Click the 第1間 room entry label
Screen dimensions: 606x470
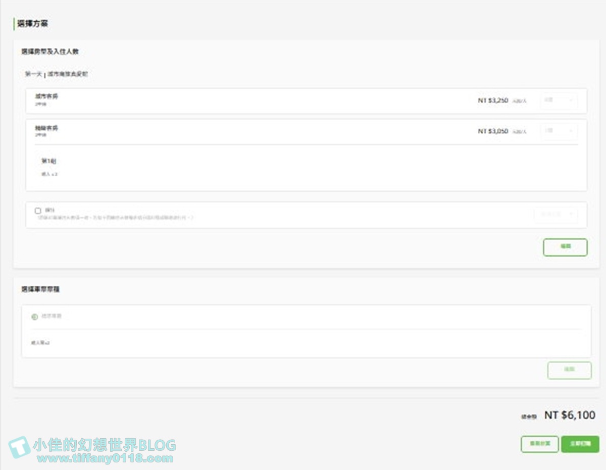[48, 161]
